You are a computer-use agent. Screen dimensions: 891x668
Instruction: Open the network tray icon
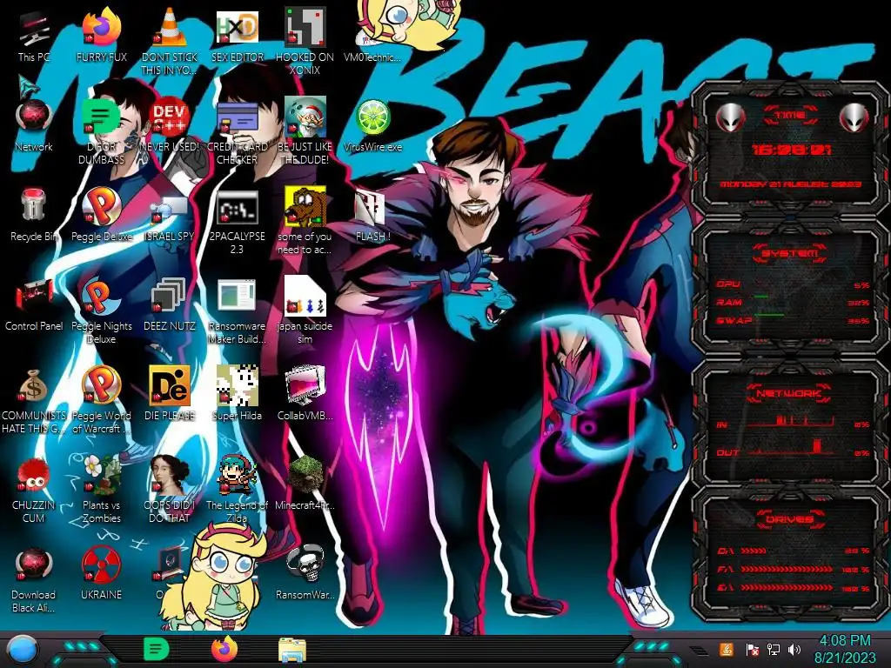click(773, 649)
